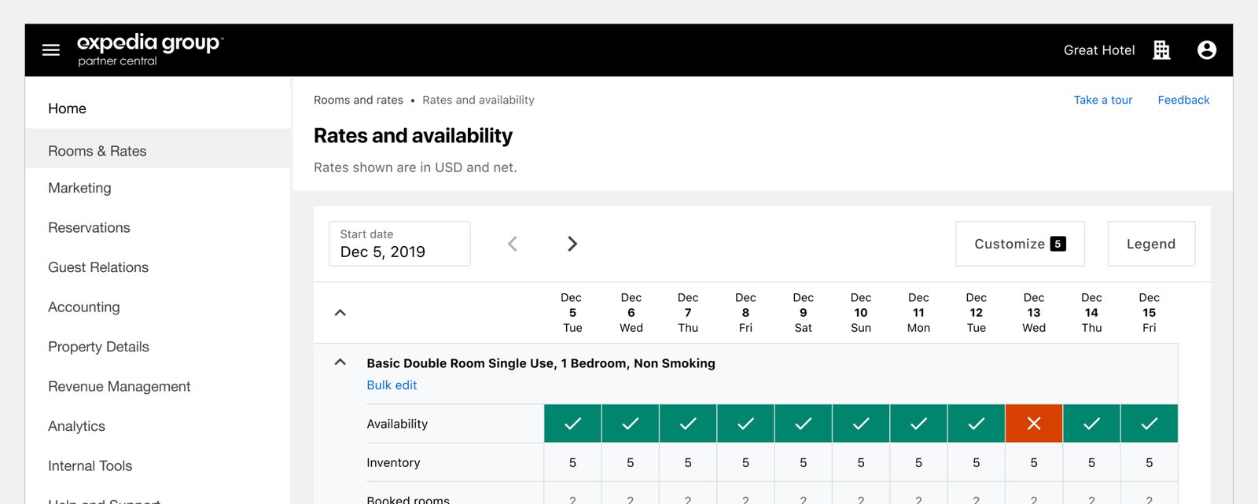Select the Dec 10 Sun column header
Viewport: 1258px width, 504px height.
click(861, 313)
